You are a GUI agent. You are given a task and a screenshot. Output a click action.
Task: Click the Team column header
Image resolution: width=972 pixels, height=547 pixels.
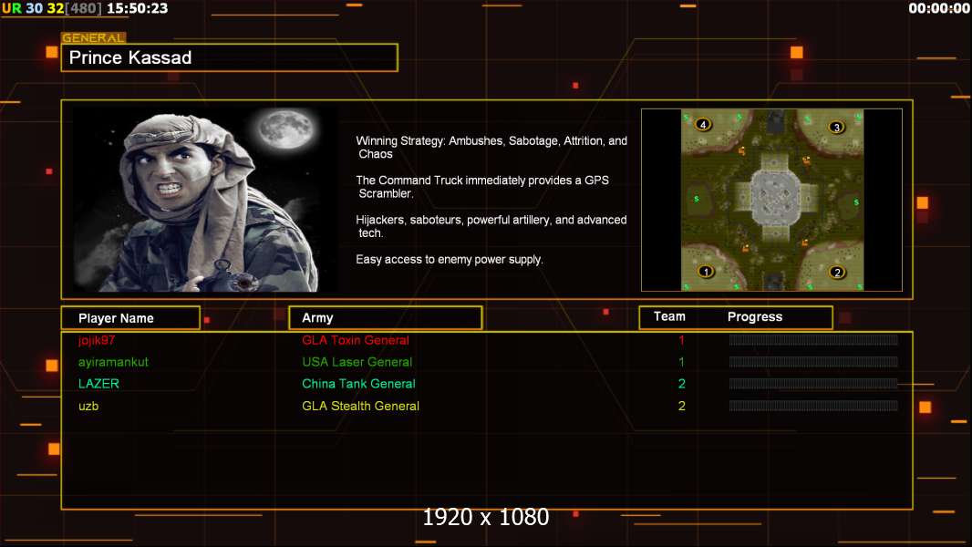pos(669,316)
